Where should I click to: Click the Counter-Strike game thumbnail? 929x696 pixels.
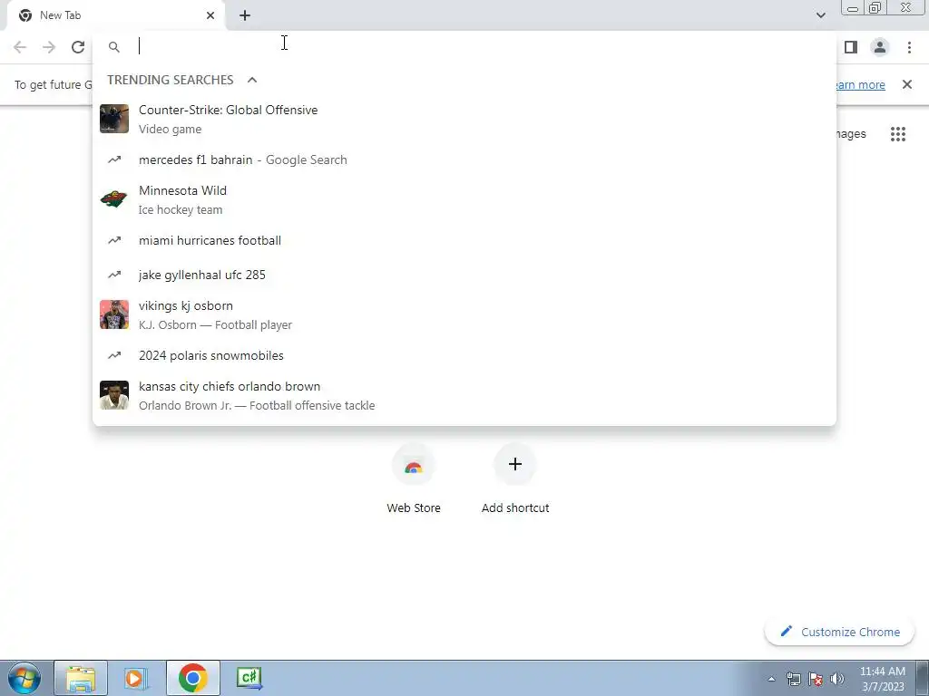pos(113,119)
